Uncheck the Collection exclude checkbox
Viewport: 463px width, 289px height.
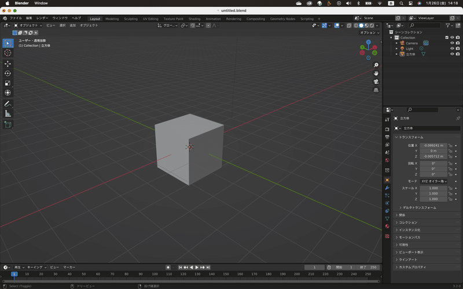click(x=446, y=38)
